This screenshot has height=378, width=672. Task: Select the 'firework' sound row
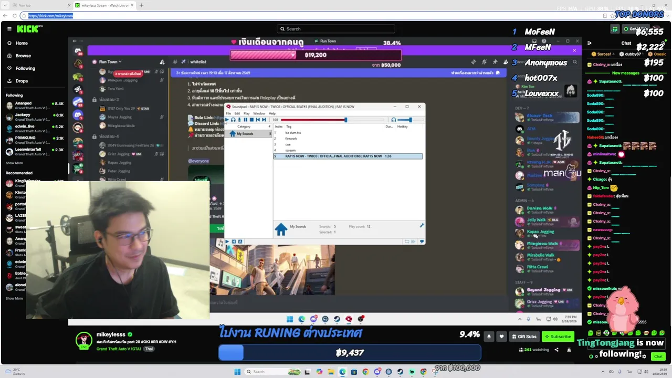[348, 139]
